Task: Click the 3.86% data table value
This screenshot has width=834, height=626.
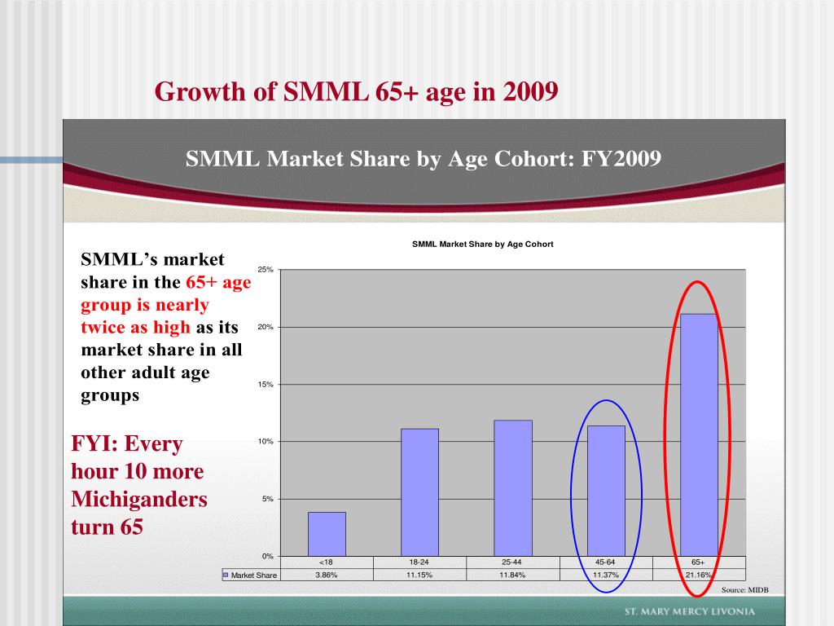Action: pos(326,575)
